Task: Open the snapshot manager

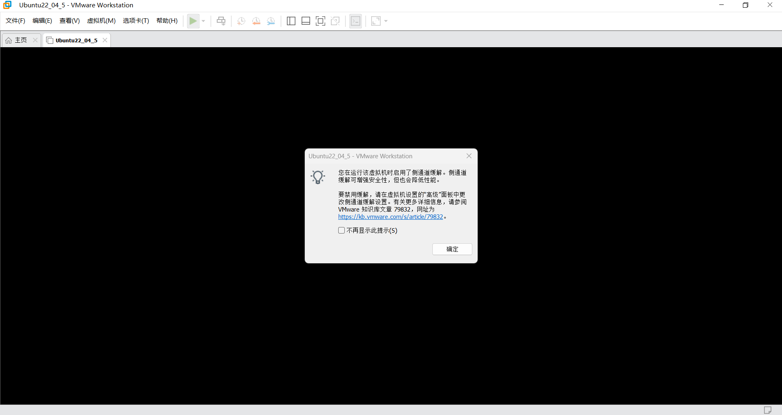Action: point(271,21)
